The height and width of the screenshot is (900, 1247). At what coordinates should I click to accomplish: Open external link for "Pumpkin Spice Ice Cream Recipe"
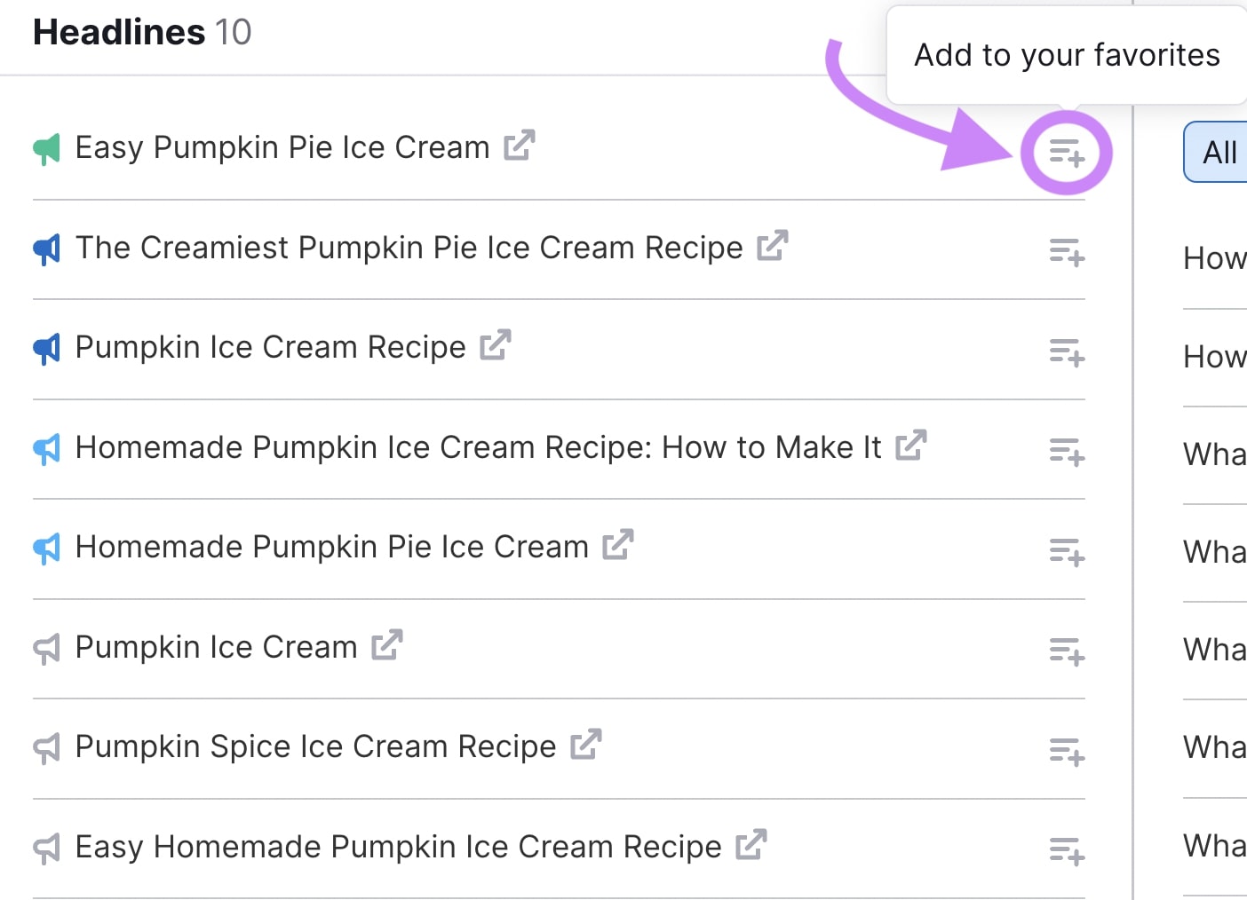584,743
